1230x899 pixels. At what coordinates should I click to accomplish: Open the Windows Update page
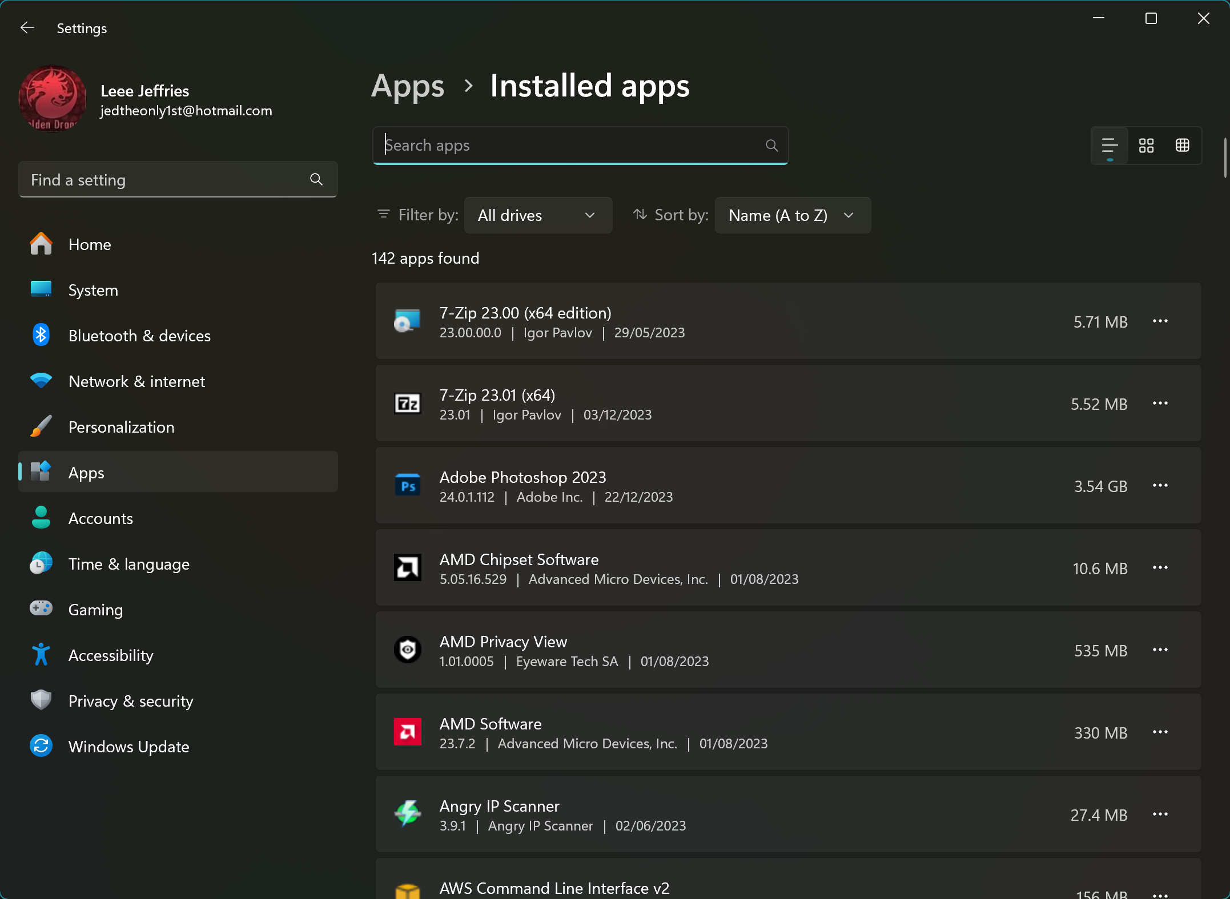pyautogui.click(x=178, y=747)
